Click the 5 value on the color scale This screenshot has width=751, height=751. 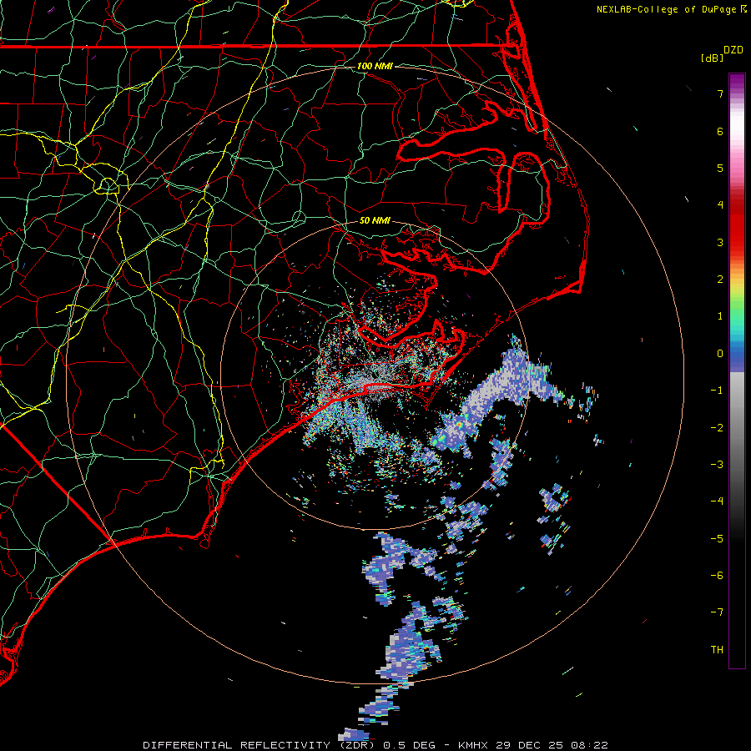coord(720,168)
